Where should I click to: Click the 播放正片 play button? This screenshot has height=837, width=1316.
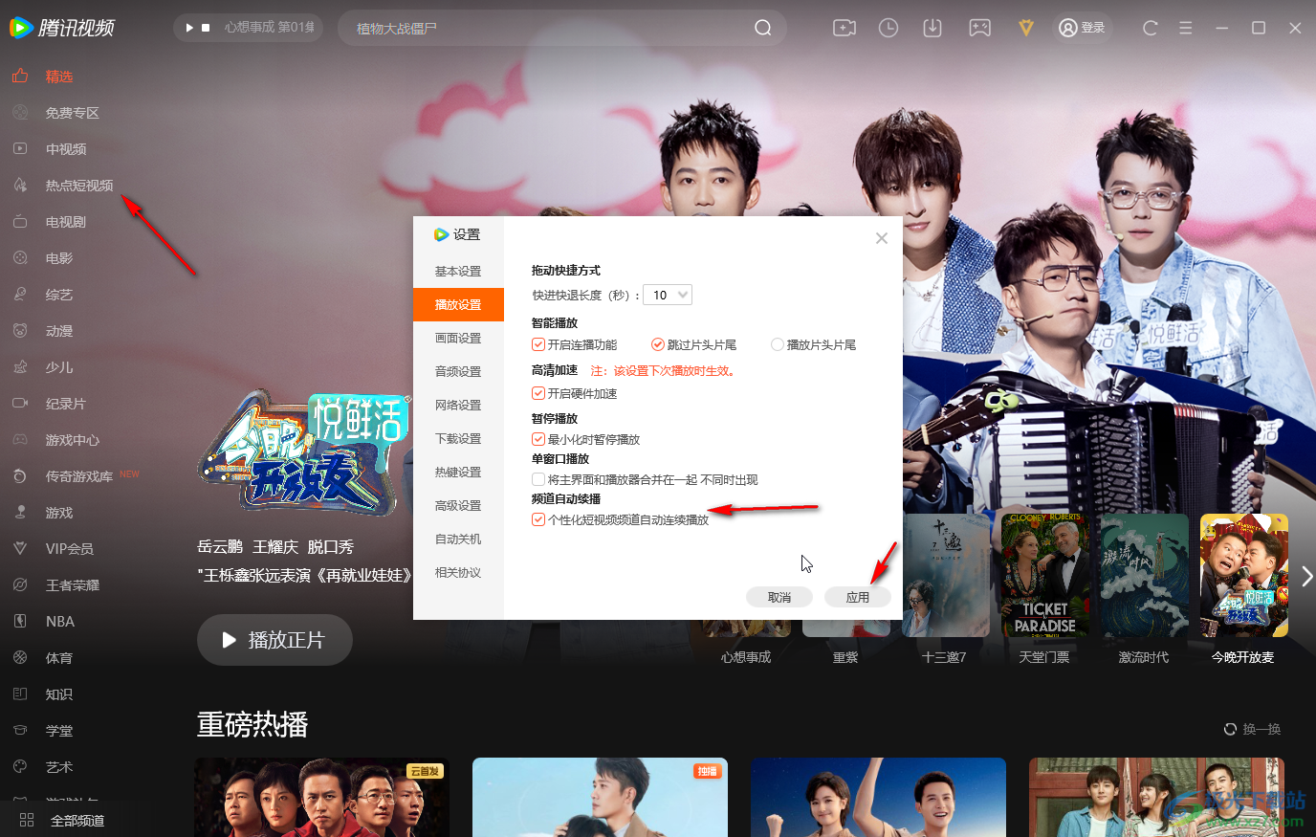point(274,640)
